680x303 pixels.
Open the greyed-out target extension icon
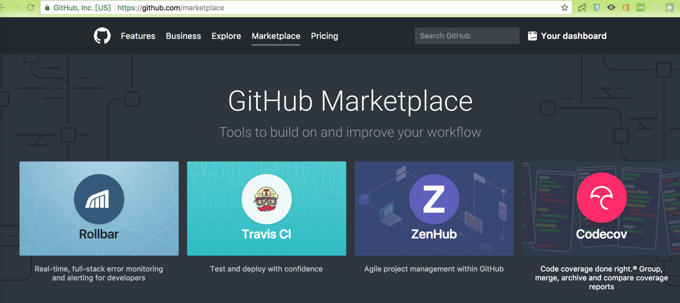pyautogui.click(x=655, y=8)
